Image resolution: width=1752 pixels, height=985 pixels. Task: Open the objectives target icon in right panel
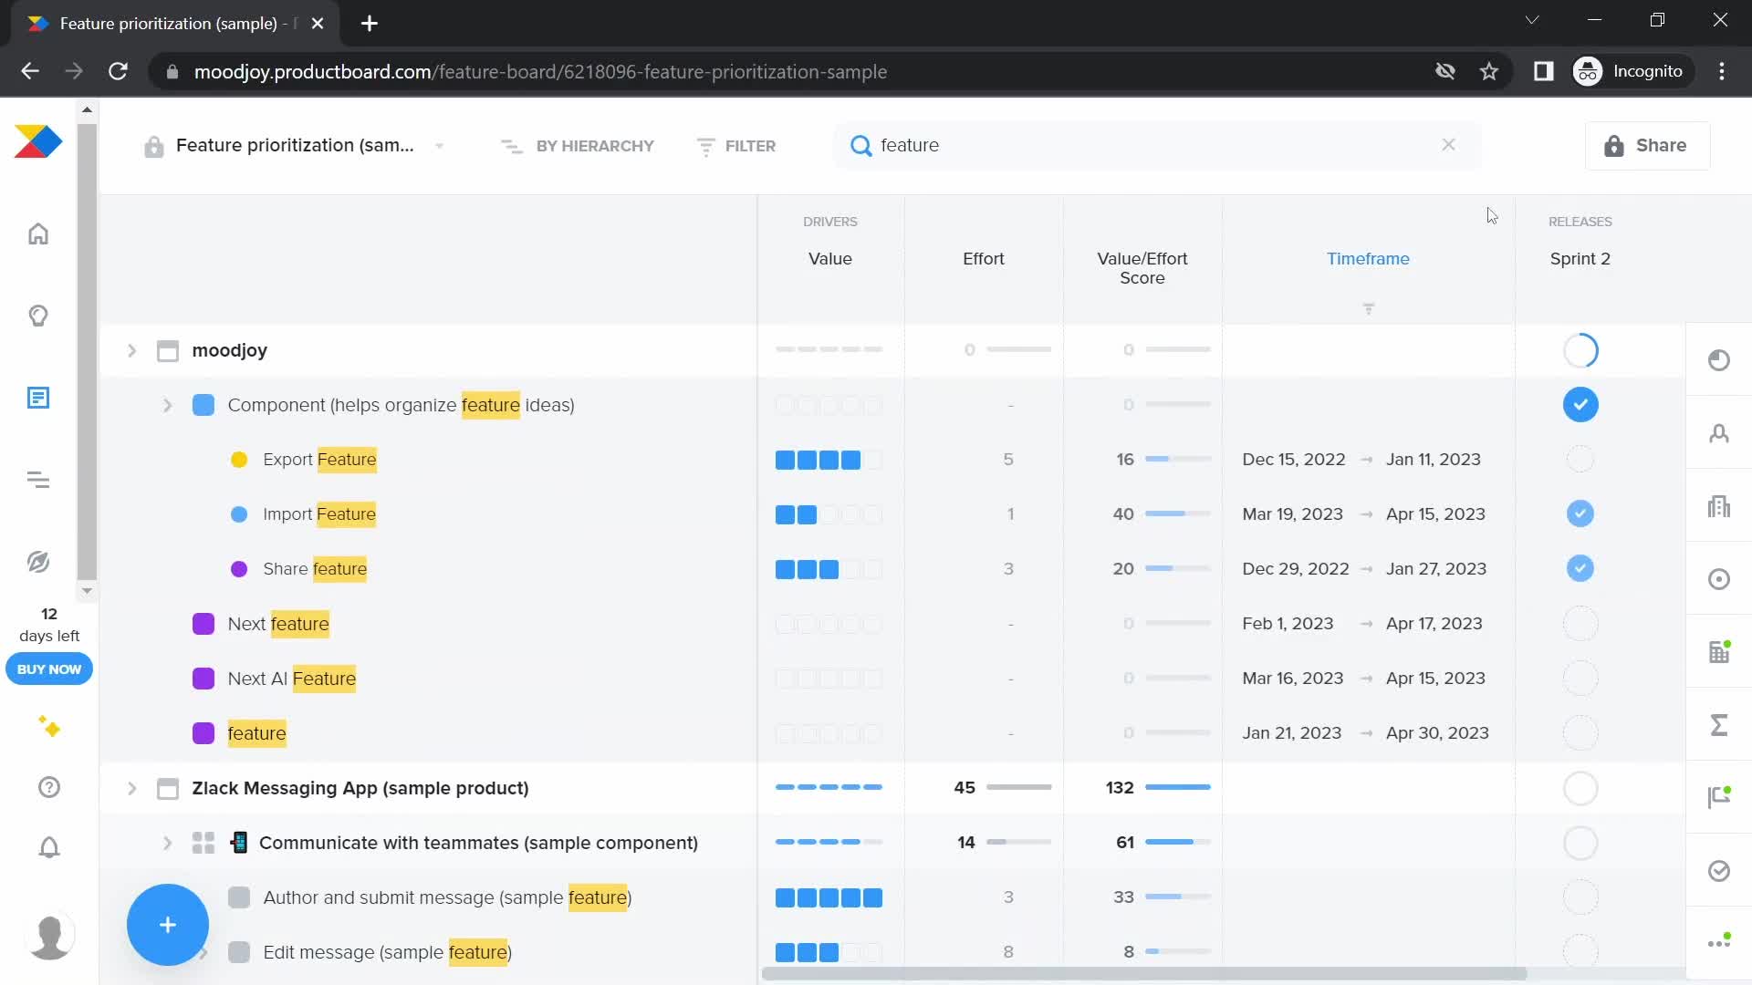pyautogui.click(x=1719, y=579)
